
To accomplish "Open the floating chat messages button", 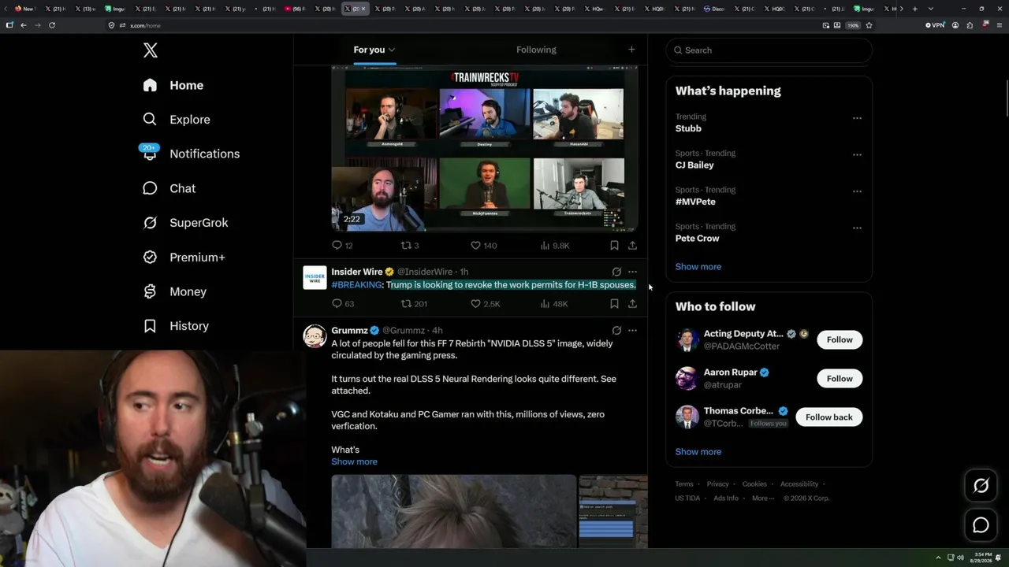I will pos(981,525).
